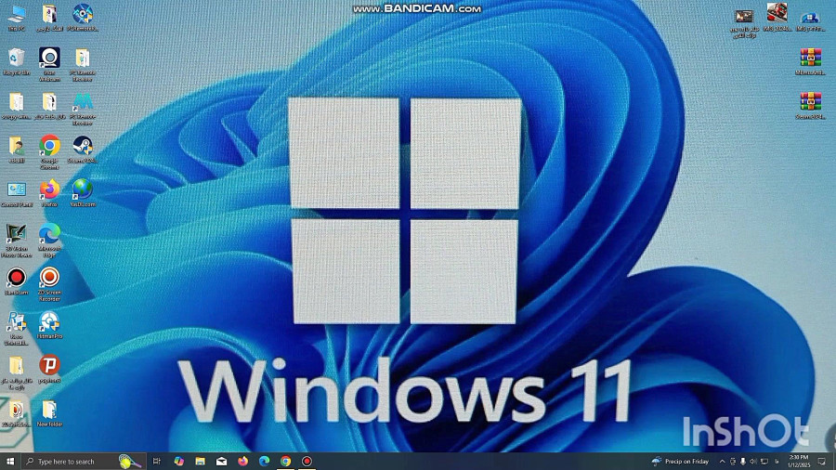
Task: Launch Firefox from the desktop
Action: [49, 193]
